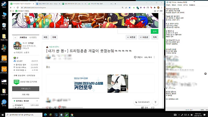
Task: Click the Steam icon in the taskbar
Action: (67, 115)
